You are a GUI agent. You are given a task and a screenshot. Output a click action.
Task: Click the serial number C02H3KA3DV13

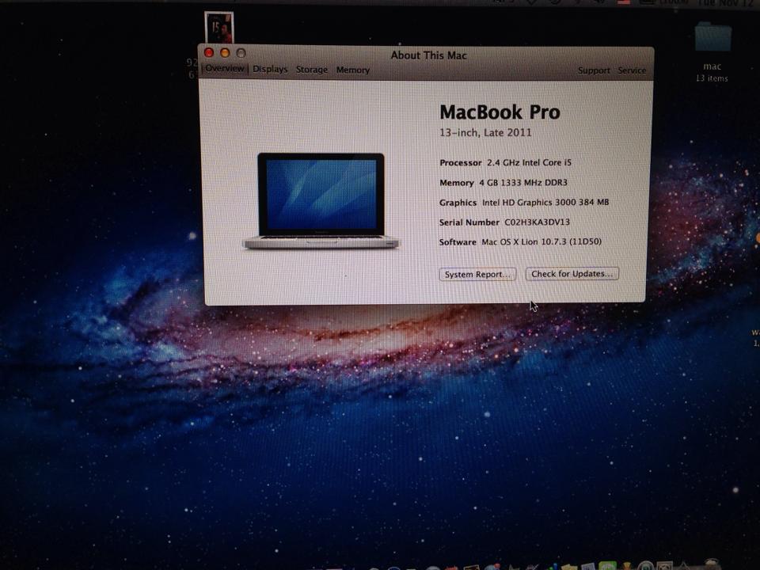pos(537,222)
